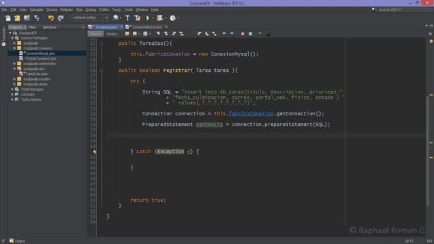The image size is (434, 244).
Task: Click the New Project toolbar icon
Action: point(17,18)
